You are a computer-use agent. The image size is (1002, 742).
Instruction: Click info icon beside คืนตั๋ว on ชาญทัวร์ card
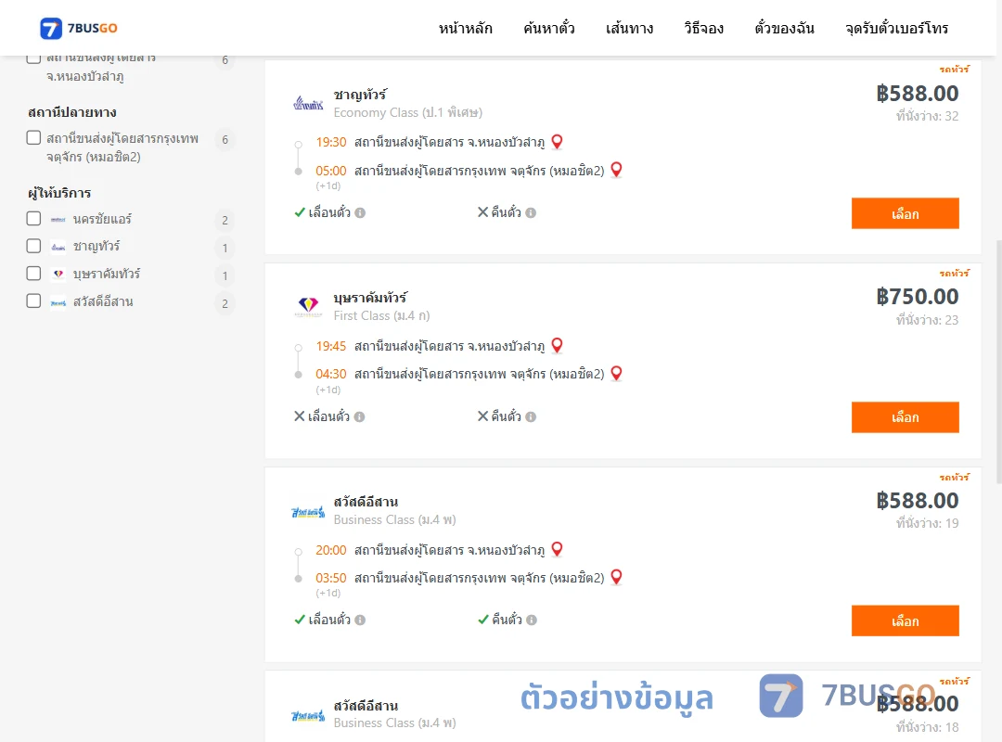click(x=531, y=212)
